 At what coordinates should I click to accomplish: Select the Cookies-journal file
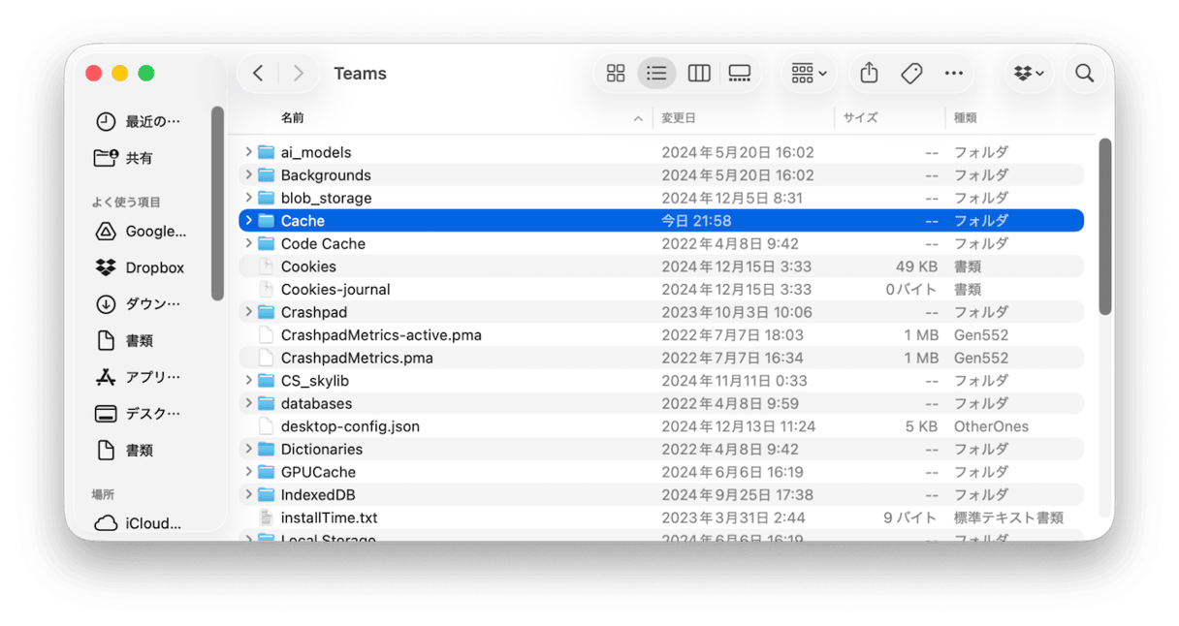661,290
